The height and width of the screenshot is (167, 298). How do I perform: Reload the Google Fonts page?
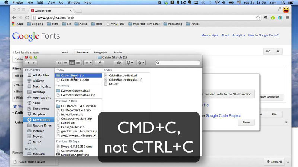click(x=27, y=17)
